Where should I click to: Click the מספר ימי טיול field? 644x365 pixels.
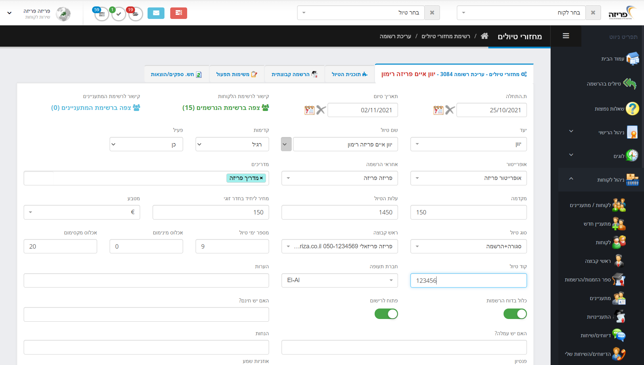coord(232,246)
